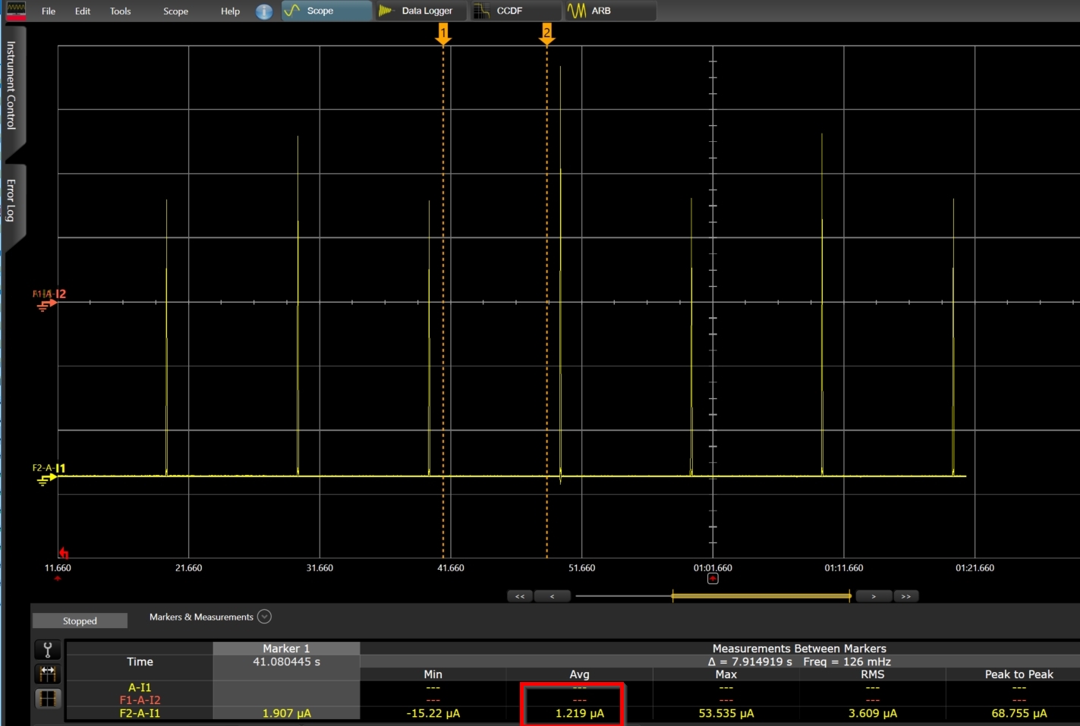Select the F1-A-I2 trace row label
This screenshot has width=1080, height=726.
pos(140,700)
